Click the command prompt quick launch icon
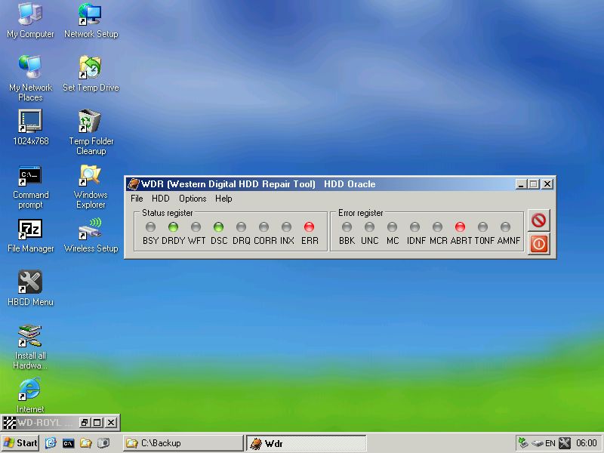 pos(68,443)
